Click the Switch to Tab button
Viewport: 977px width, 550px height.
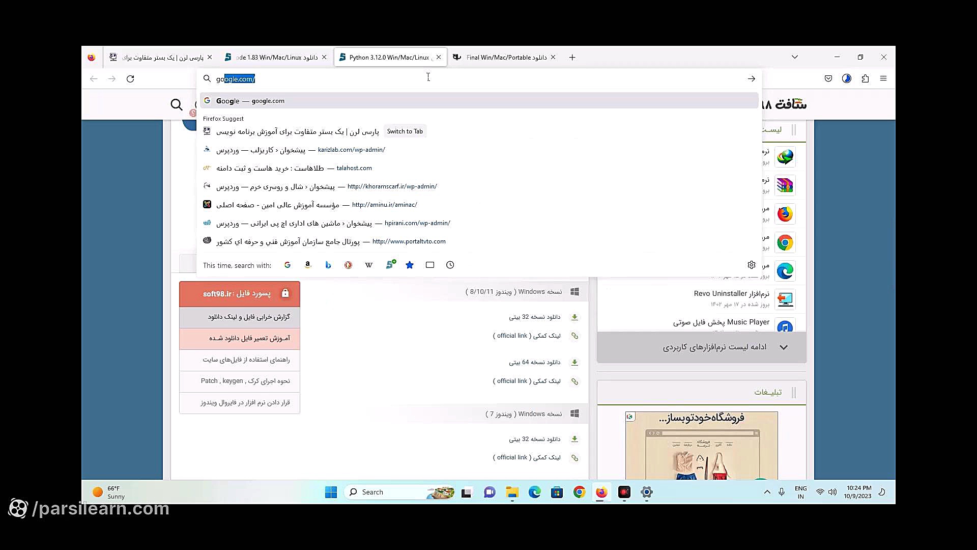[x=405, y=131]
